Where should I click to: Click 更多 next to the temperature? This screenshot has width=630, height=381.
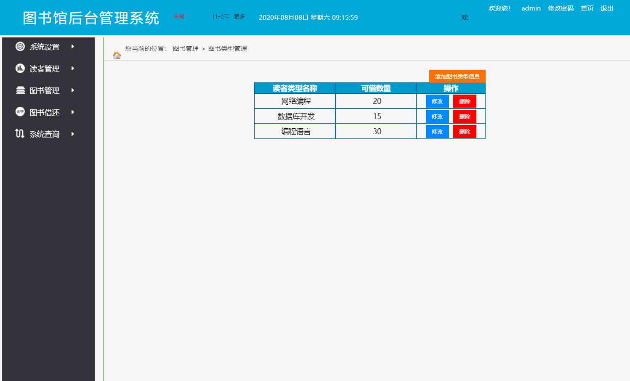239,17
